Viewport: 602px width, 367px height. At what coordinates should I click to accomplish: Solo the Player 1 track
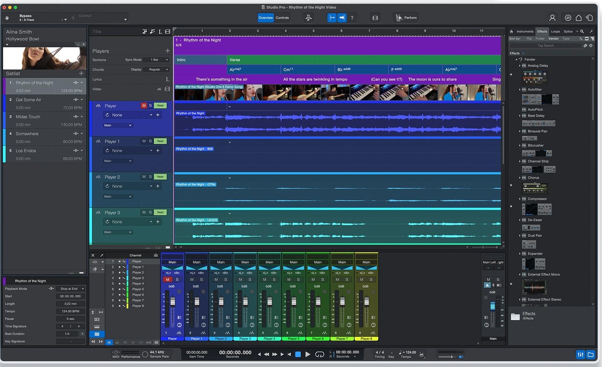(x=150, y=141)
